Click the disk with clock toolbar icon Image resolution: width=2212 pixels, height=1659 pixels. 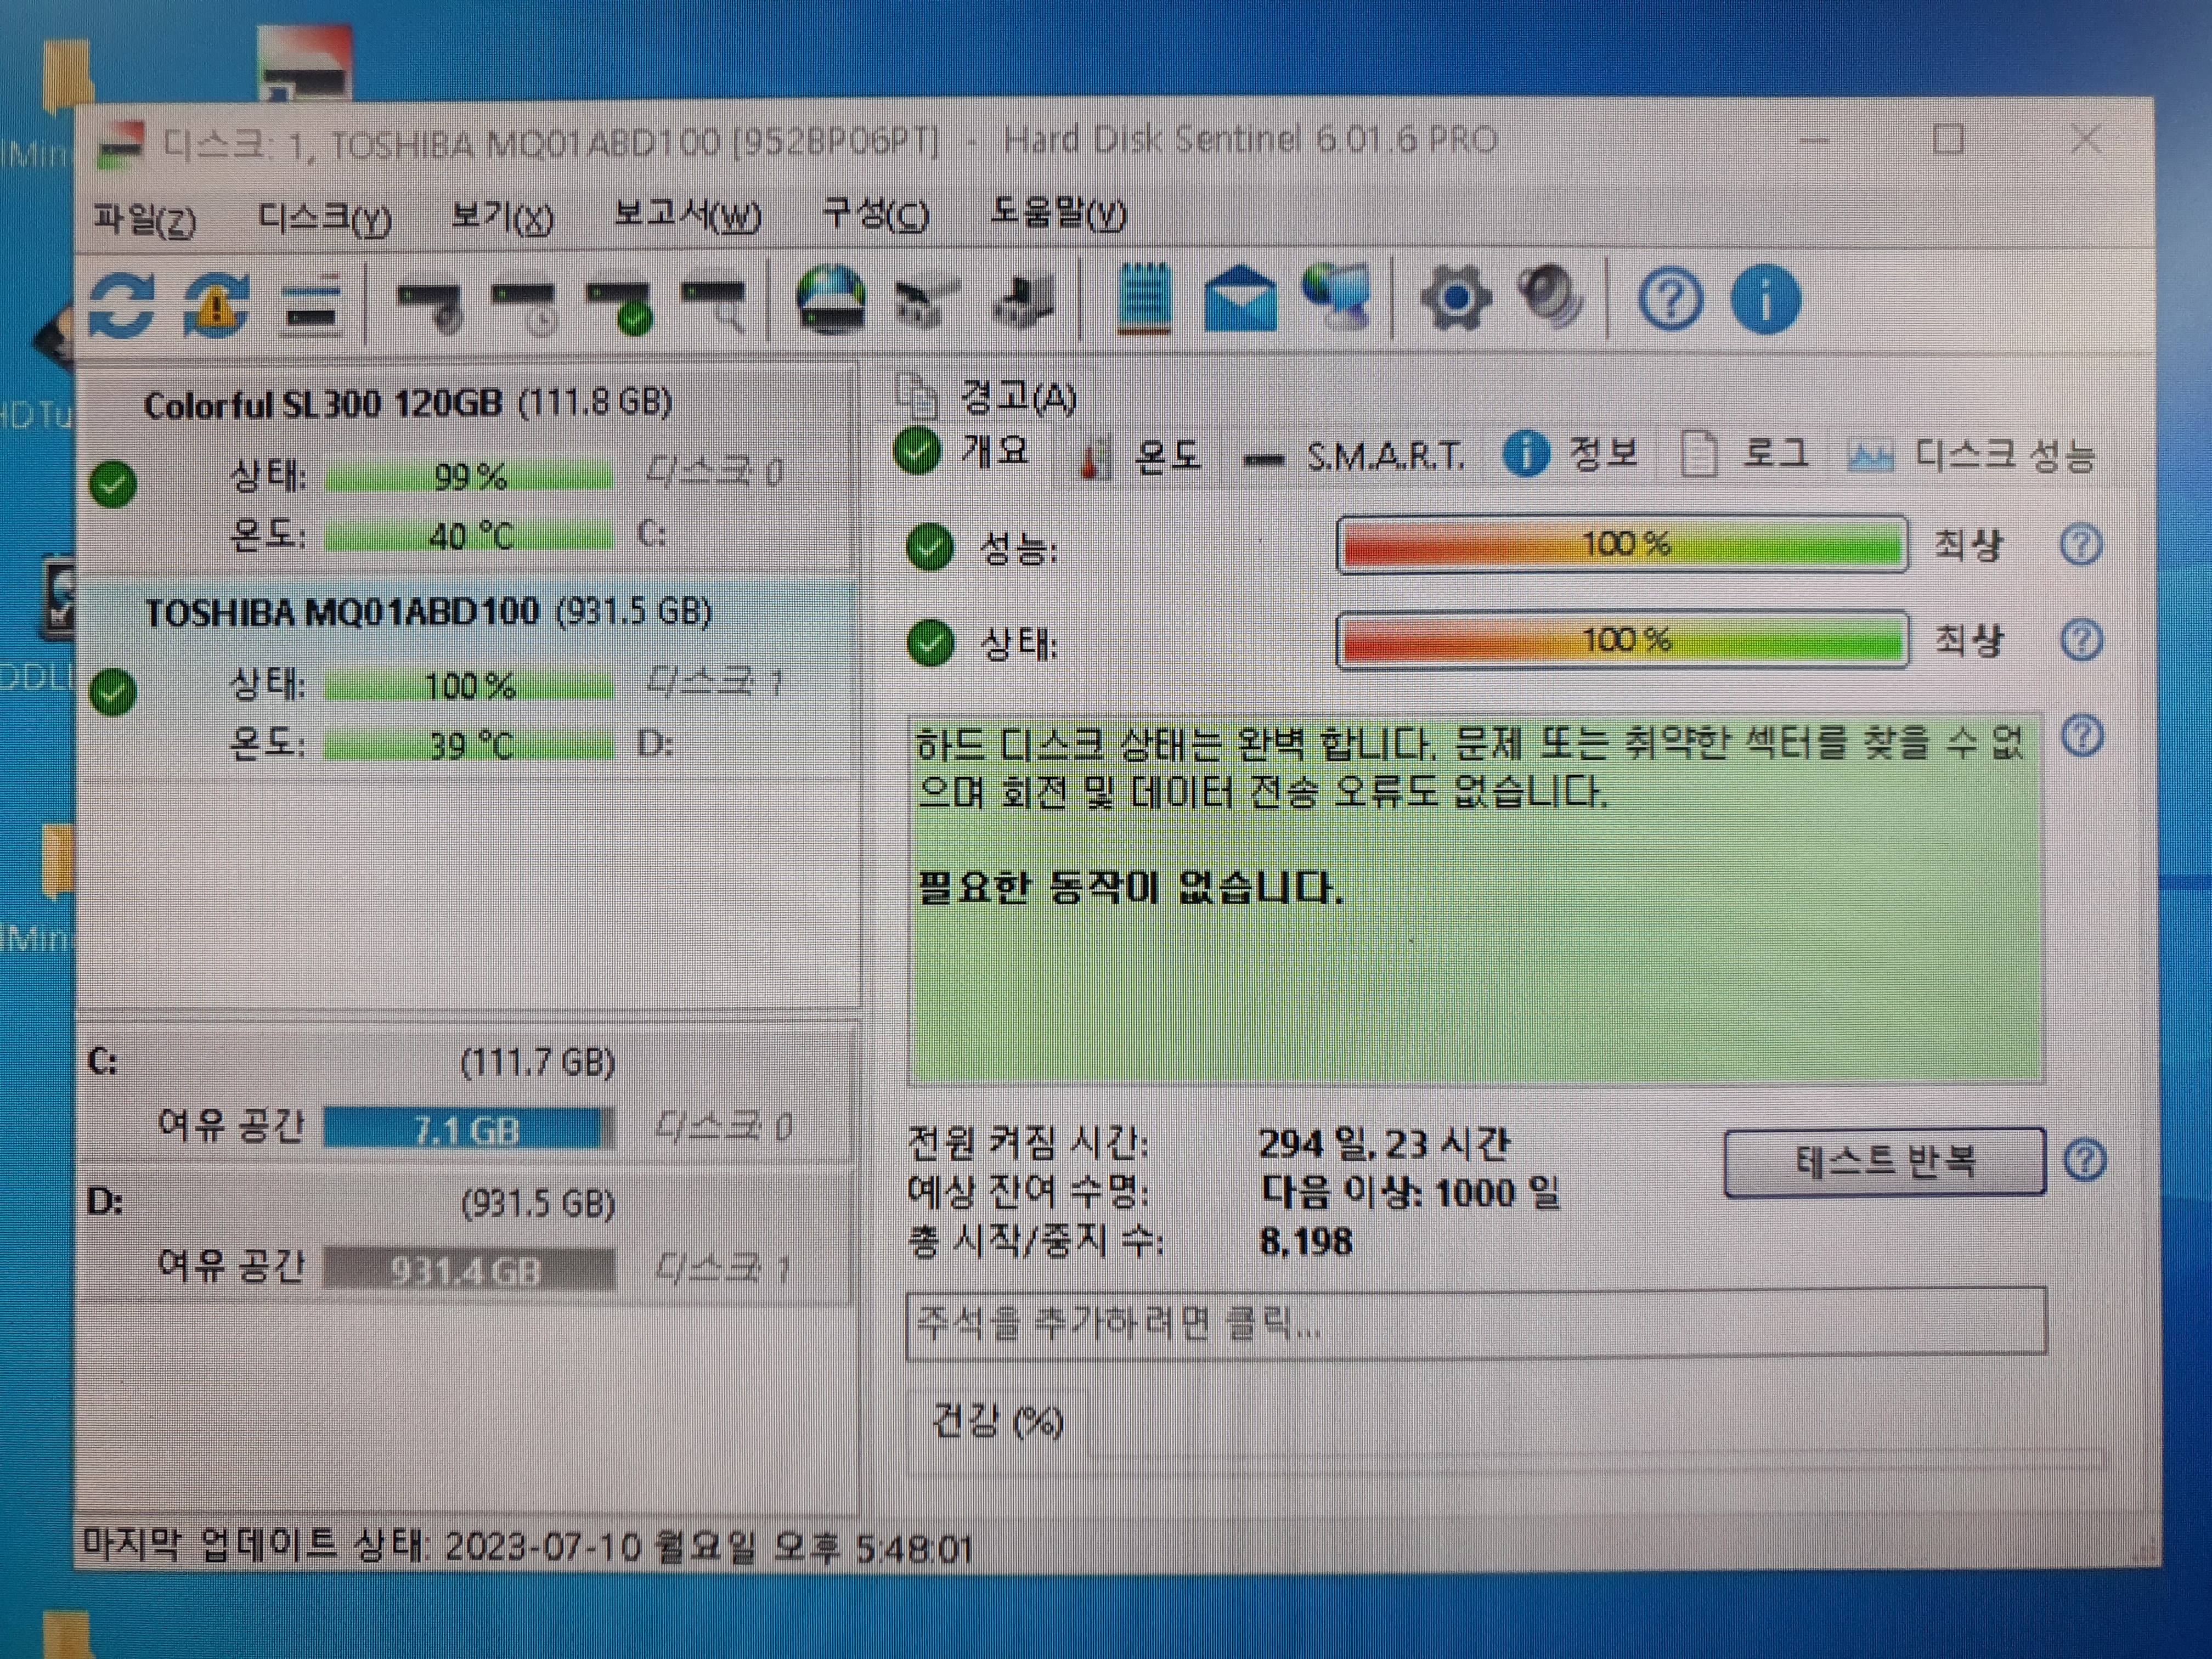526,307
